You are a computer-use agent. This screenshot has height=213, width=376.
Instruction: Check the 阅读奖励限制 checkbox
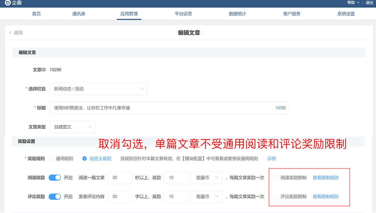[x=276, y=178]
